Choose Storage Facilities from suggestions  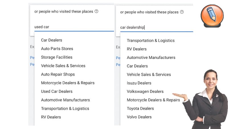tap(57, 57)
